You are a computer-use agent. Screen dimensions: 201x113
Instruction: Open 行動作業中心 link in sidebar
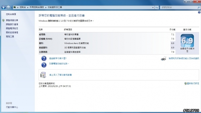12,107
